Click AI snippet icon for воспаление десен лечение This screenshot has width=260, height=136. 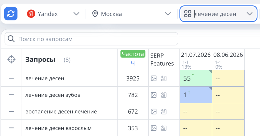point(164,111)
